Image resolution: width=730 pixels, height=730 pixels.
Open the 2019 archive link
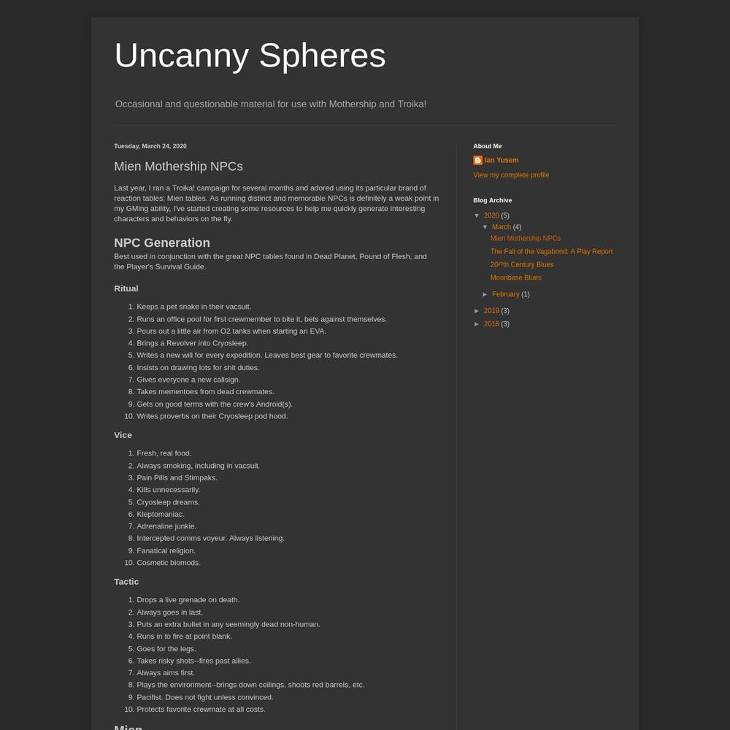tap(491, 311)
